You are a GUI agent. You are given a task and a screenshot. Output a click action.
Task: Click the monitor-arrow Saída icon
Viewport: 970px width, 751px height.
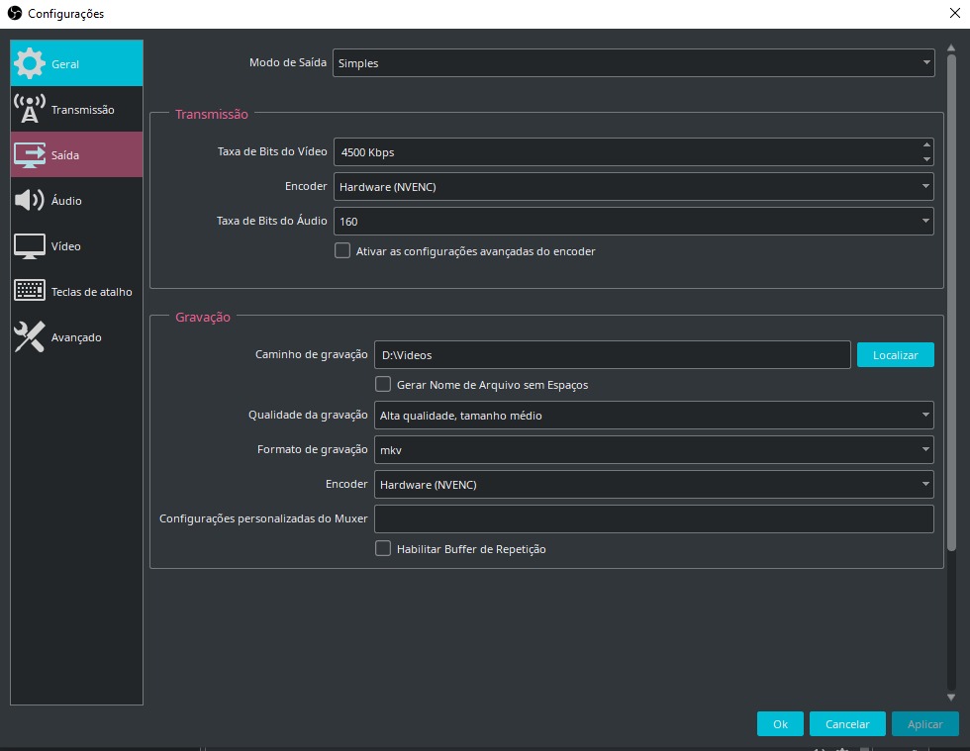tap(30, 155)
